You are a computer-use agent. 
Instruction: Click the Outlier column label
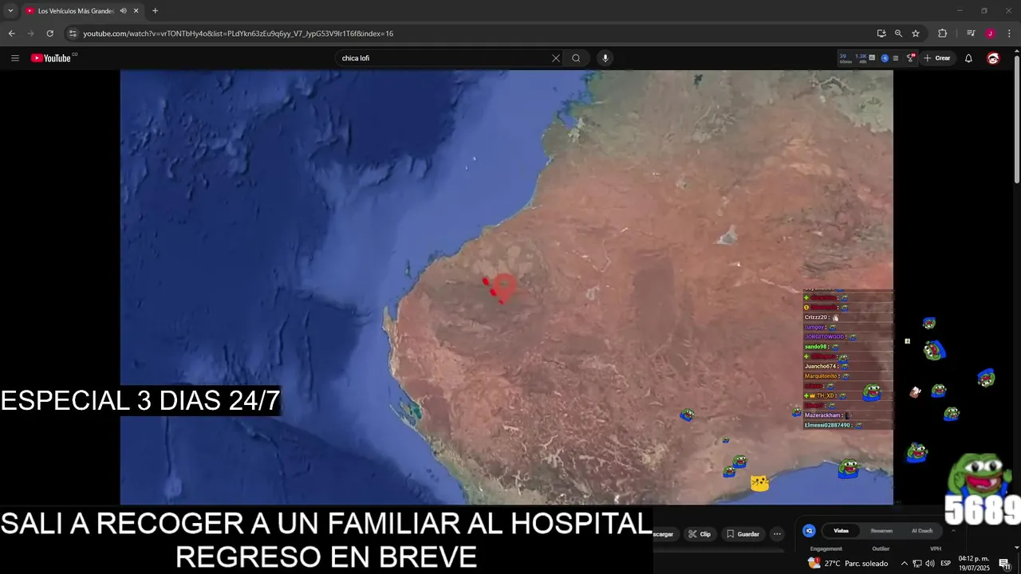point(881,548)
